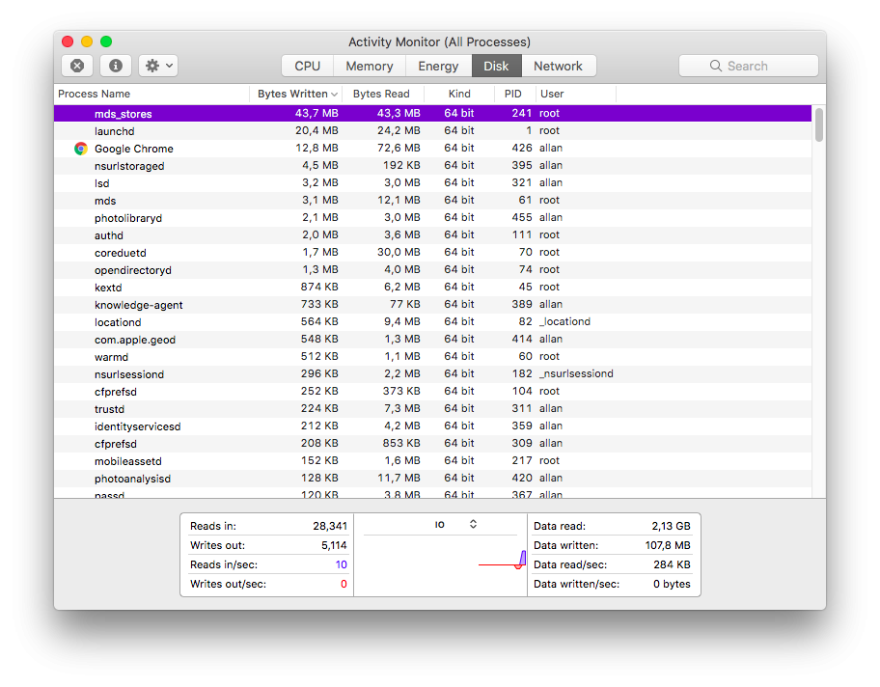Click Data written/sec 0 bytes value
The width and height of the screenshot is (880, 687).
tap(672, 584)
